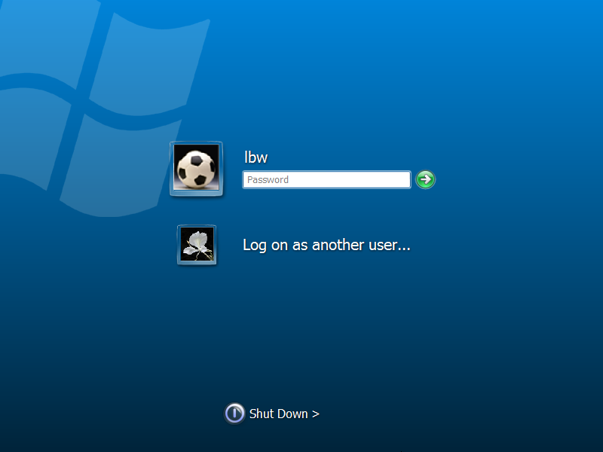Open the Shut Down options

(x=284, y=414)
